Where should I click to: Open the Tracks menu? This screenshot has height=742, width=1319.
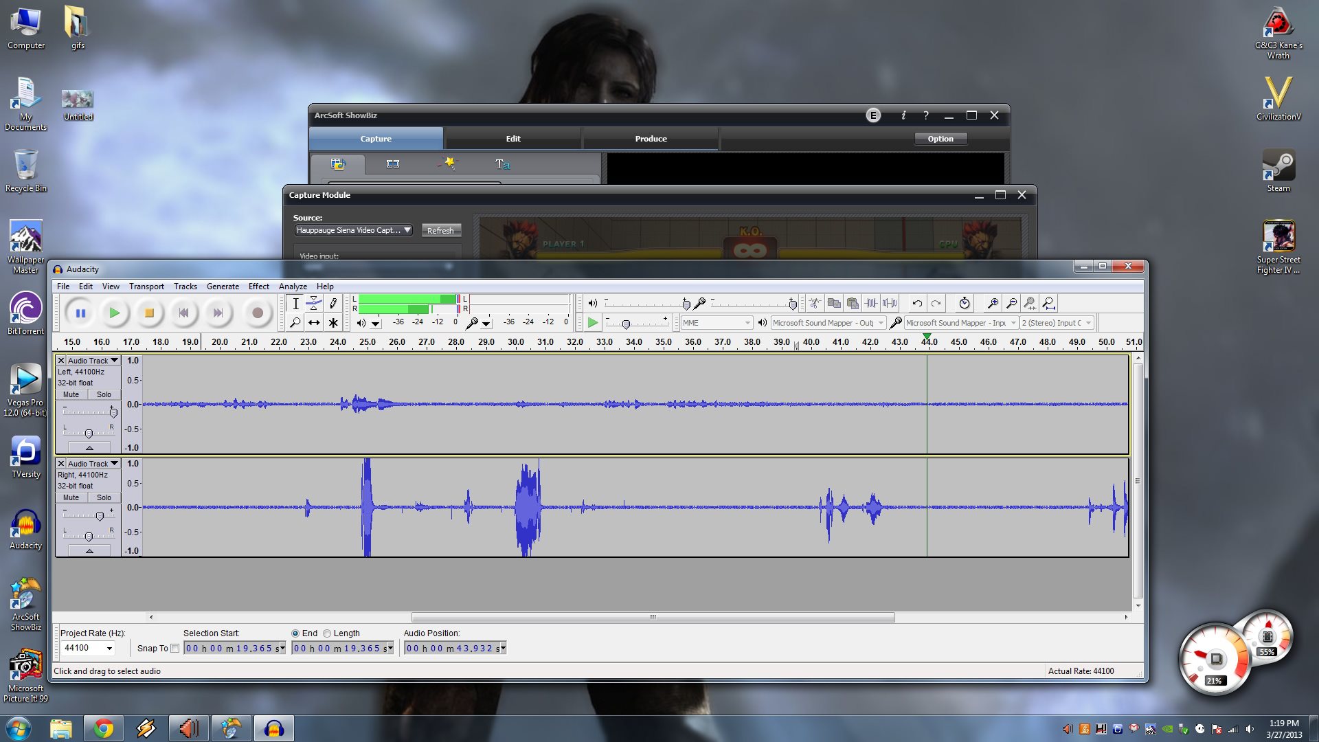click(185, 286)
